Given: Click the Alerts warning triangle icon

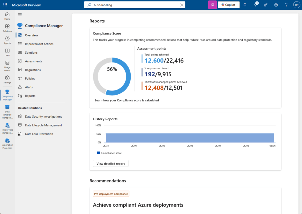Looking at the screenshot, I should point(20,87).
